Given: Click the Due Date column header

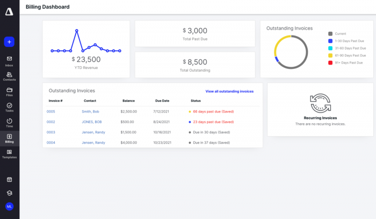Looking at the screenshot, I should tap(162, 101).
